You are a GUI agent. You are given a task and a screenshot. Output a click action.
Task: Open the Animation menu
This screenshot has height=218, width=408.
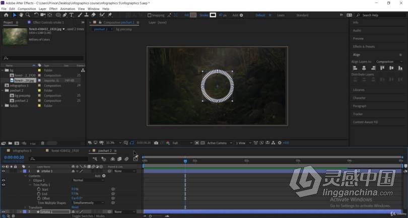pos(67,9)
